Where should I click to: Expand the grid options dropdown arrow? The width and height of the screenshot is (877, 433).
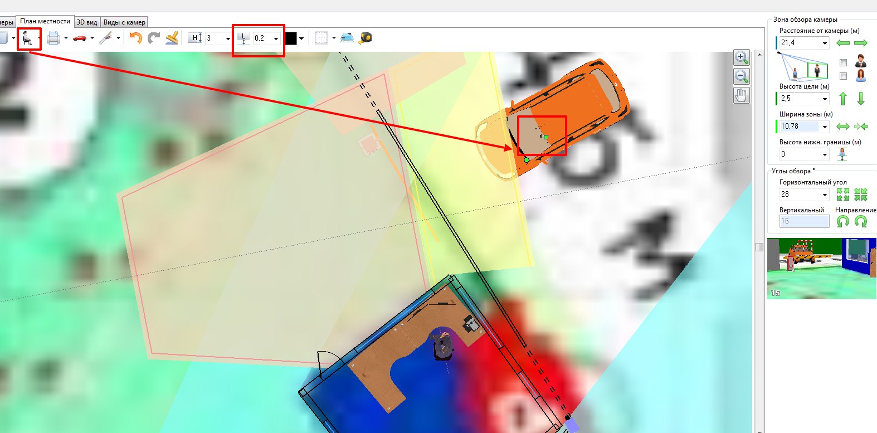click(334, 38)
